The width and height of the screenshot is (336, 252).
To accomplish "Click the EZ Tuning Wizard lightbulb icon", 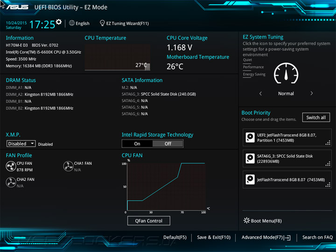I will click(x=102, y=23).
